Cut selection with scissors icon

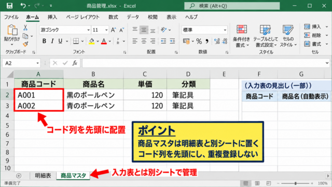(x=25, y=28)
